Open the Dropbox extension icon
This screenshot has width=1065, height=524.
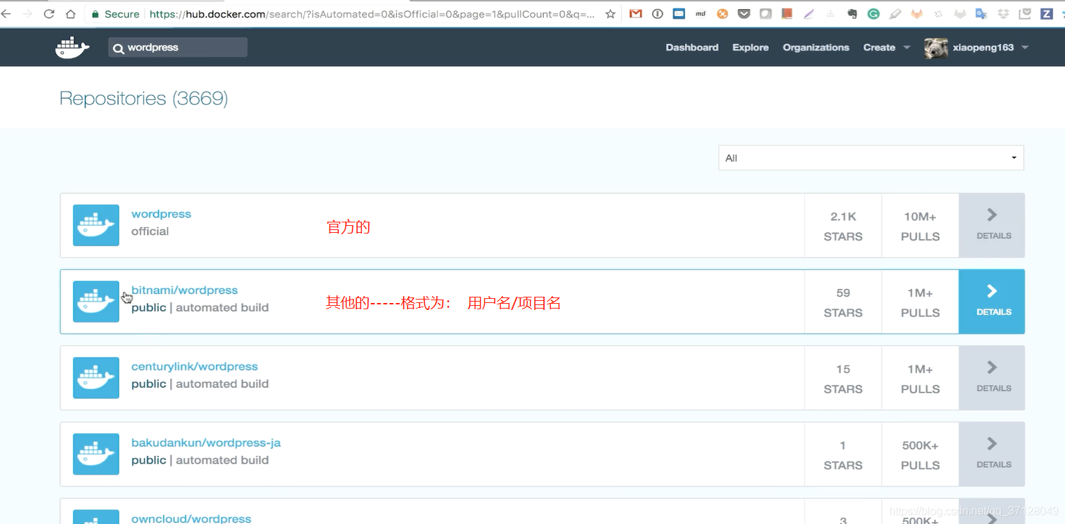click(1003, 14)
